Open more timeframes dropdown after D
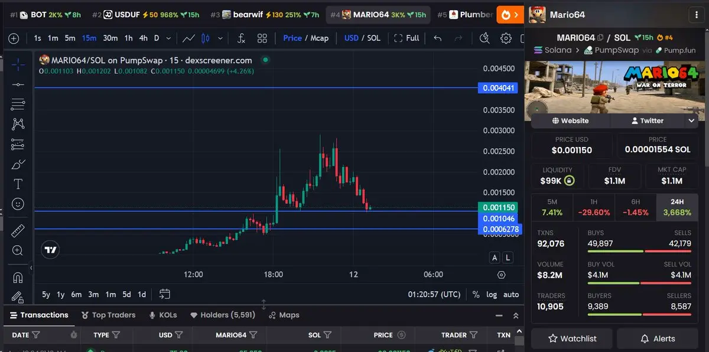The image size is (709, 352). click(168, 38)
